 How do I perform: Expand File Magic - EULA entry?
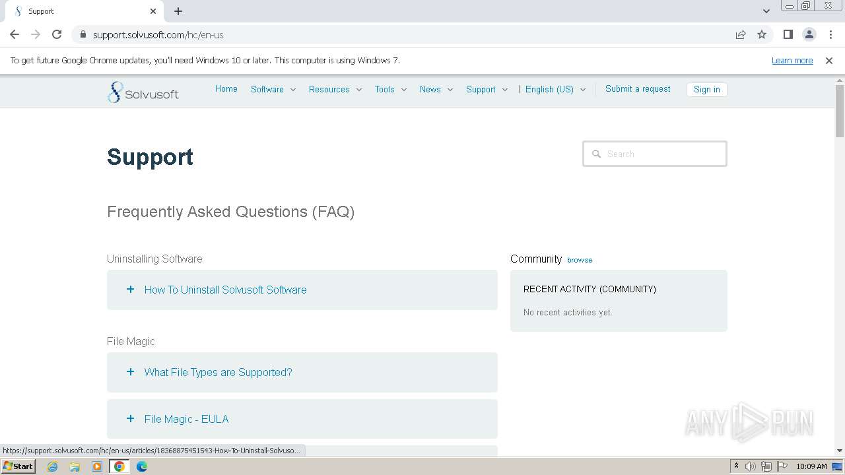tap(130, 419)
